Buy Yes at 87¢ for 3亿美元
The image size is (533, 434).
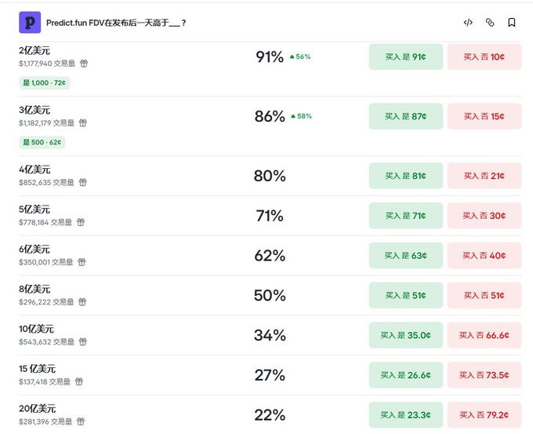pos(406,116)
